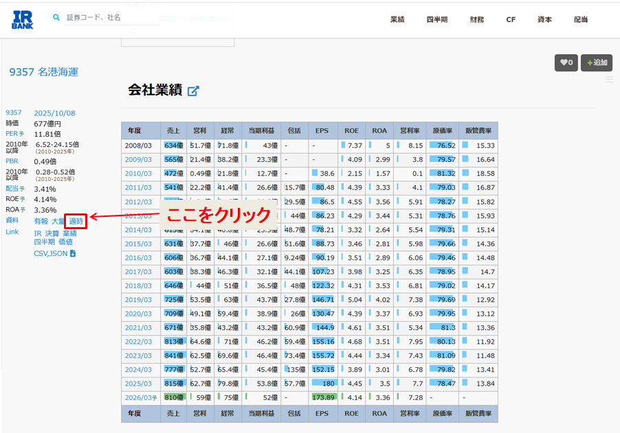This screenshot has height=433, width=620.
Task: Select 財務 in the top navigation
Action: [x=476, y=20]
